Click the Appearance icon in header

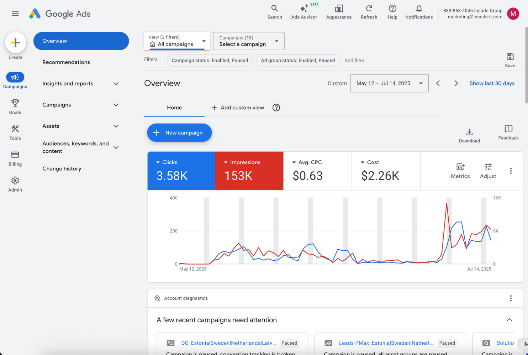tap(338, 12)
